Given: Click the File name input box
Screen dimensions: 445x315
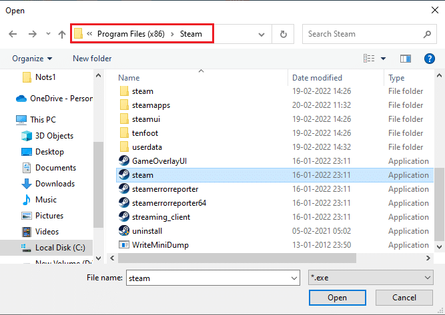Looking at the screenshot, I should (207, 278).
